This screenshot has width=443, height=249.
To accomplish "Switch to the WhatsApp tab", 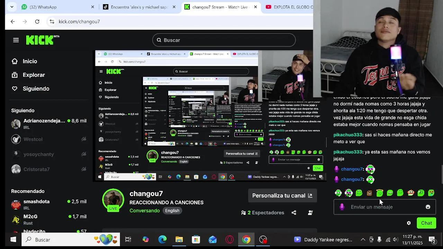I will [58, 7].
